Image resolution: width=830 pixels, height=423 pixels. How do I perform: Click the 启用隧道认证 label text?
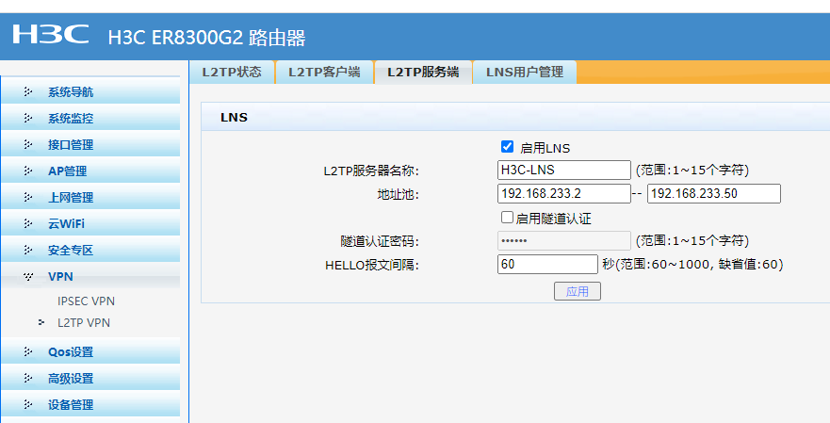tap(553, 219)
